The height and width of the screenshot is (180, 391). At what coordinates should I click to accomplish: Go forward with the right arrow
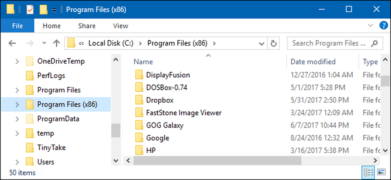pyautogui.click(x=30, y=43)
